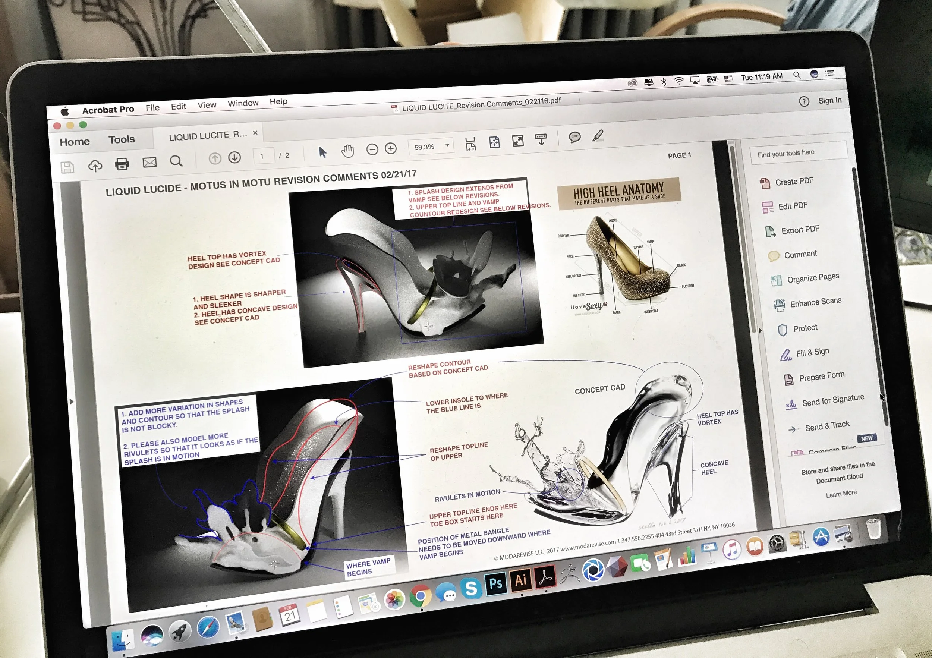
Task: Click the email envelope icon
Action: click(x=149, y=163)
